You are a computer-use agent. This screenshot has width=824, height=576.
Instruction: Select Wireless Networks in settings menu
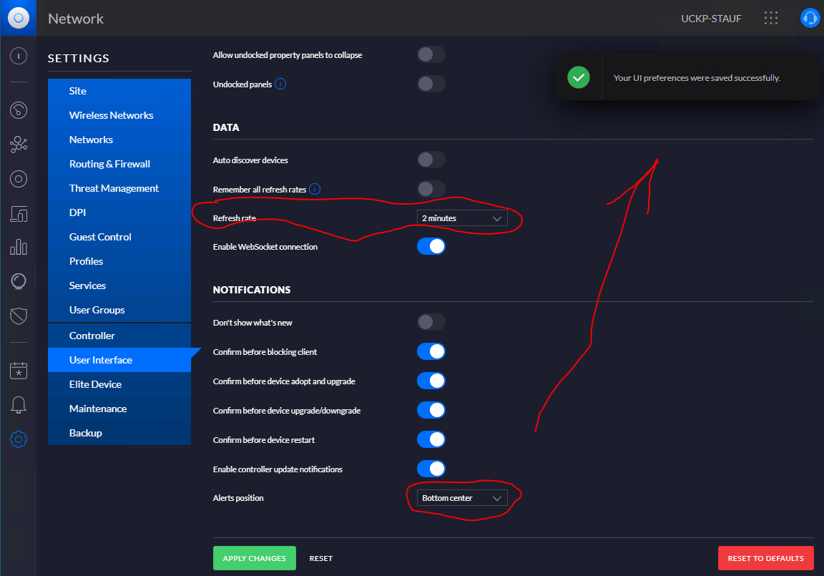coord(111,115)
